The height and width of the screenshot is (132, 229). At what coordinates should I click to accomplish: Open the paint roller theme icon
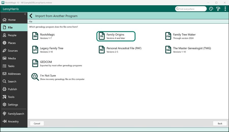218,9
